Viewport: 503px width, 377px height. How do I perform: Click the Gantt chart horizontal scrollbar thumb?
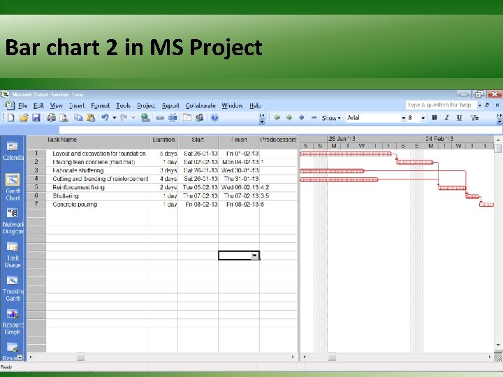click(332, 357)
